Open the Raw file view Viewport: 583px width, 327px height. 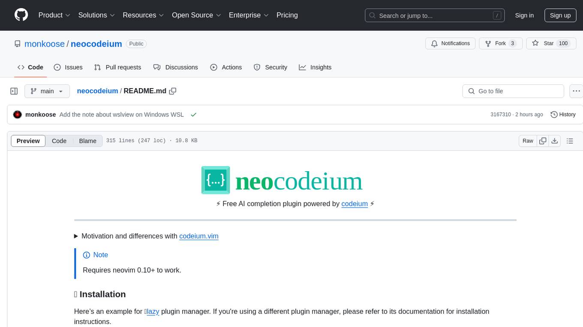tap(528, 141)
